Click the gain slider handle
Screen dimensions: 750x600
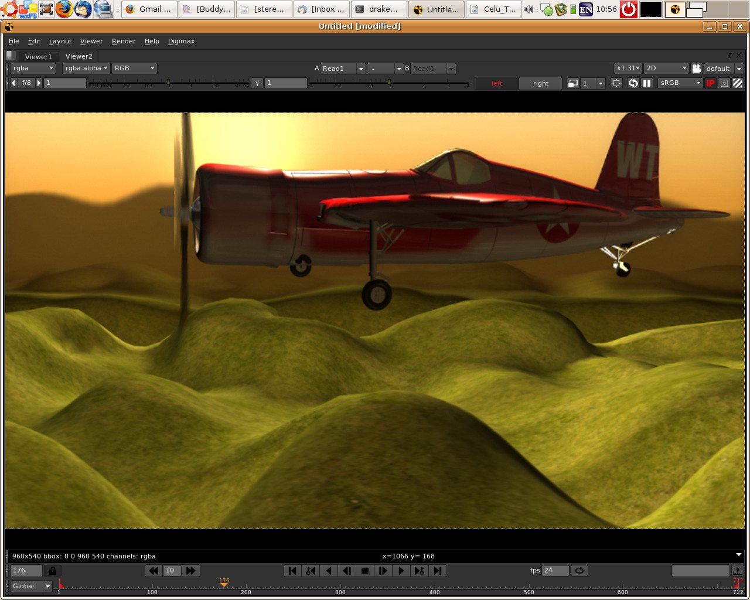point(169,83)
